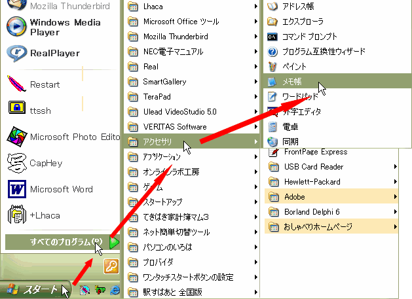Click the TeraPad folder icon
Viewport: 412px width, 299px height.
[x=133, y=97]
